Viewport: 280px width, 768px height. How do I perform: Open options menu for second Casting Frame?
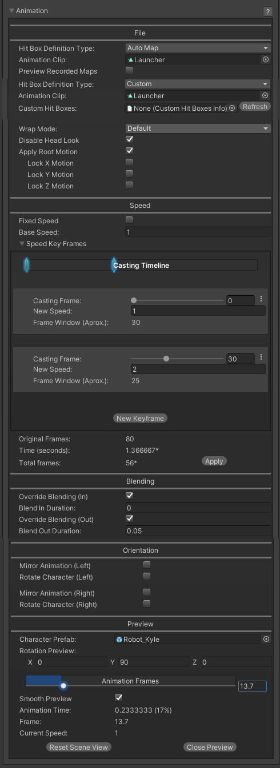(261, 357)
